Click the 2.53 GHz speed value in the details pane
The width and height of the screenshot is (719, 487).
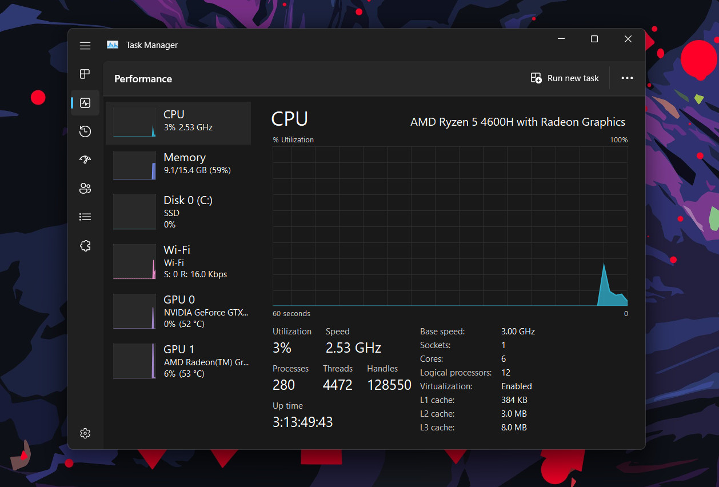(x=353, y=348)
